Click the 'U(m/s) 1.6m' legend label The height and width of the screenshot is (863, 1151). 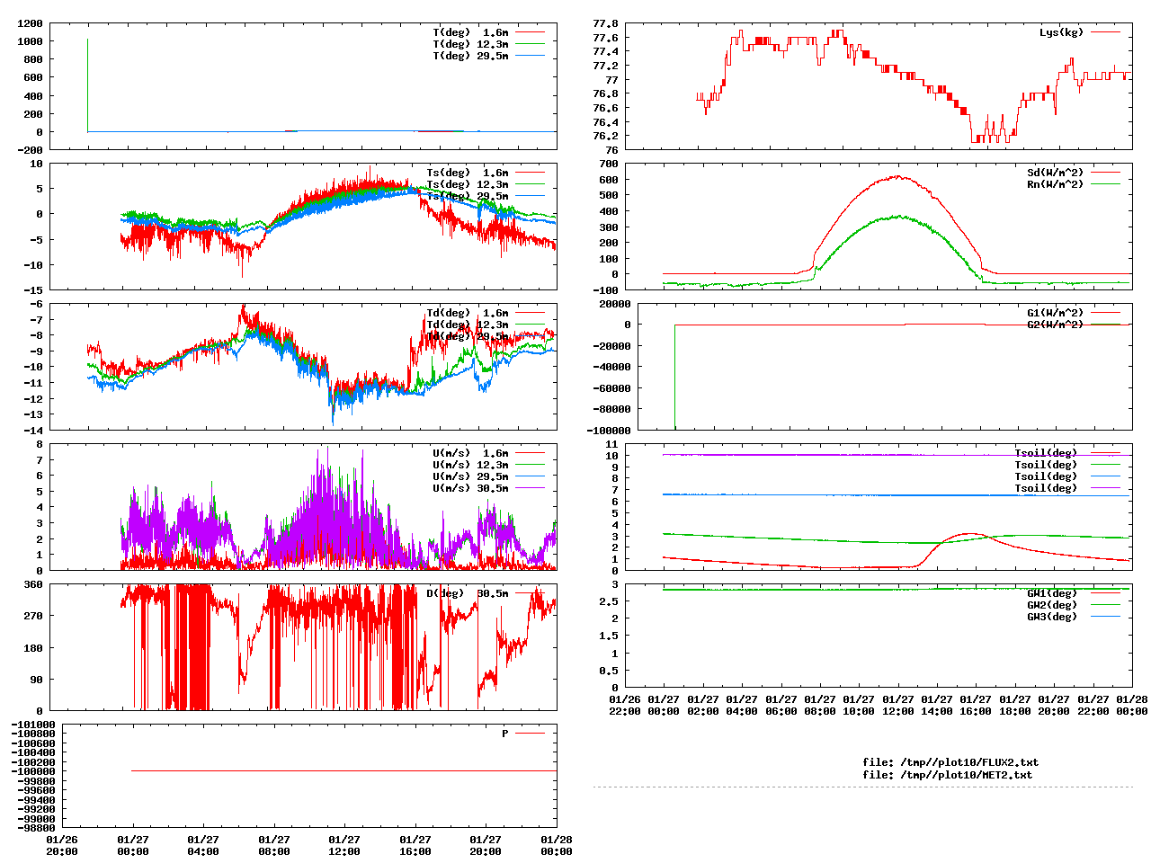[470, 453]
